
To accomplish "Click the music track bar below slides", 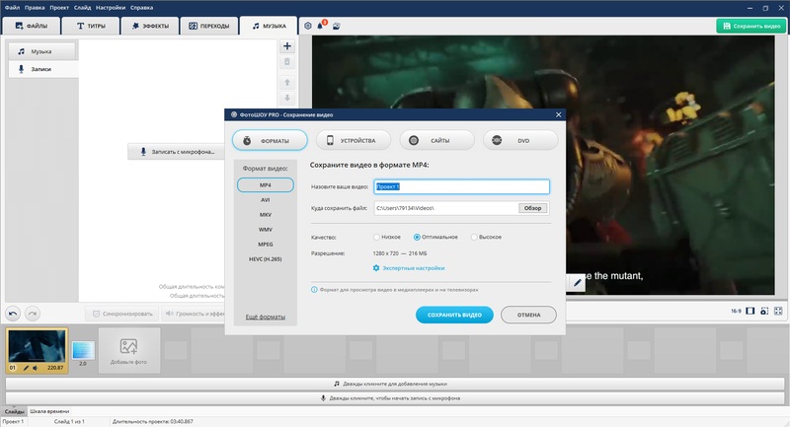I will tap(395, 384).
